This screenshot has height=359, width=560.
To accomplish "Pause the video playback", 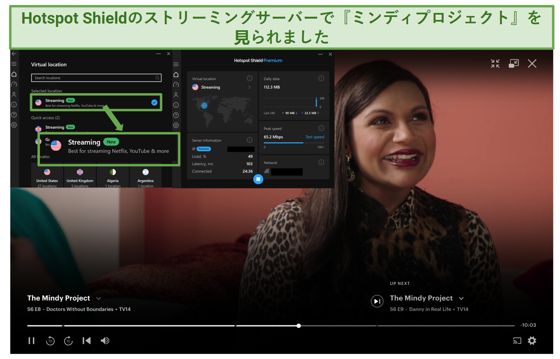I will [32, 341].
